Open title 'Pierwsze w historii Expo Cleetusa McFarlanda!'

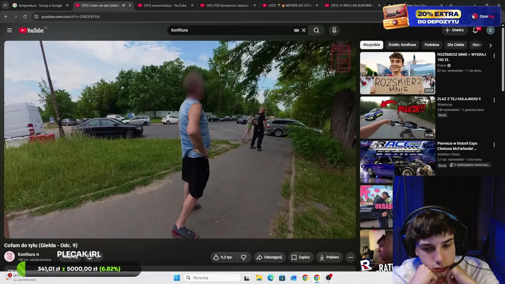coord(457,146)
